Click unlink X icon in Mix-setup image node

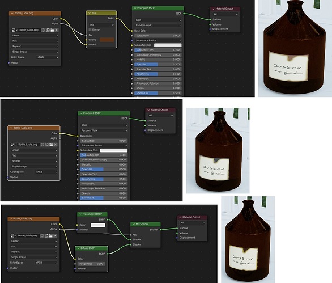(x=57, y=30)
